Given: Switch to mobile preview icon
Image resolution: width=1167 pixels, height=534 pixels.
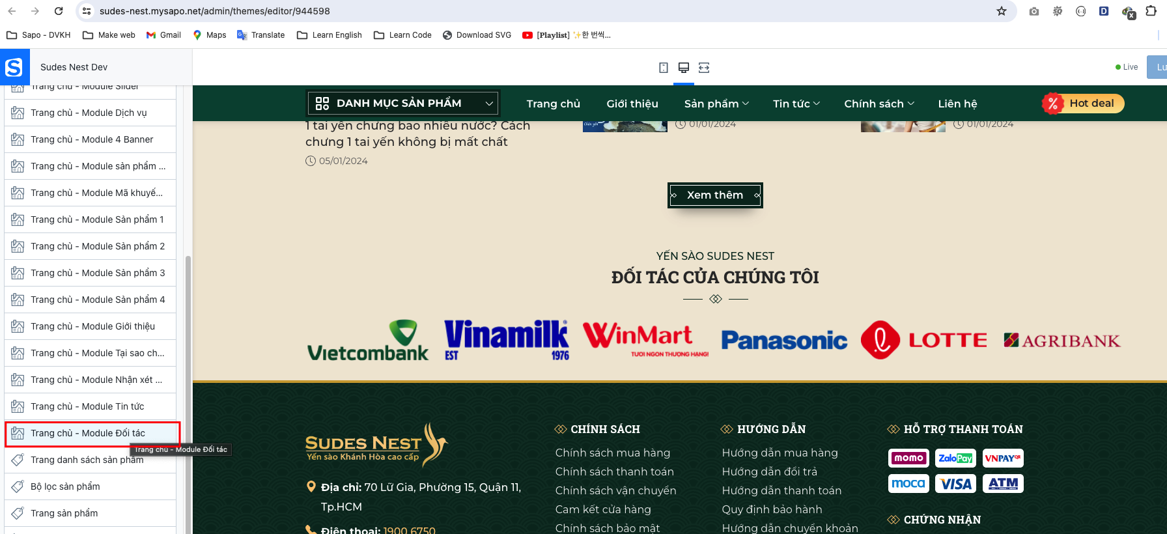Looking at the screenshot, I should coord(664,68).
